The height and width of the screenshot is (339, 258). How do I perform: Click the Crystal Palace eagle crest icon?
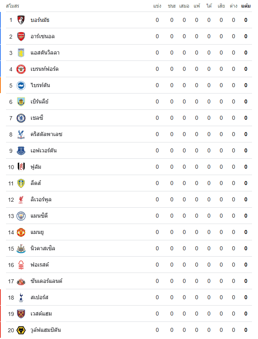[x=21, y=134]
